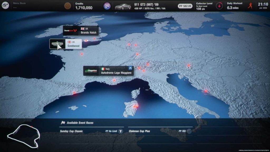The image size is (270, 152).
Task: Select the track marker on Croatia's coast
Action: [206, 91]
